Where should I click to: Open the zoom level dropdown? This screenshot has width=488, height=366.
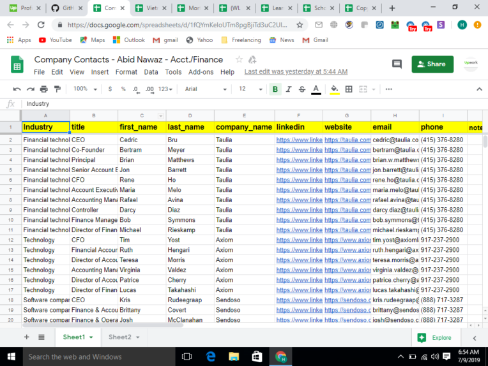(x=86, y=89)
